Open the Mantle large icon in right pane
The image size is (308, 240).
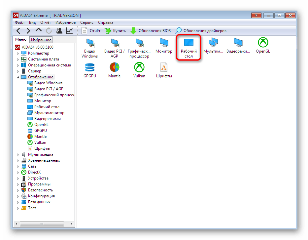pos(114,70)
